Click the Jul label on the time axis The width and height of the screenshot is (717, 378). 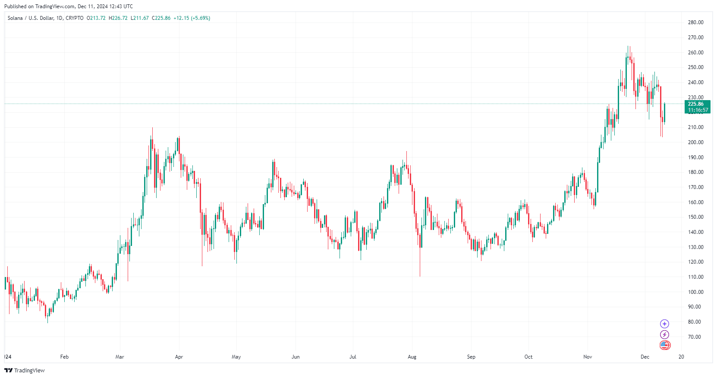[353, 357]
